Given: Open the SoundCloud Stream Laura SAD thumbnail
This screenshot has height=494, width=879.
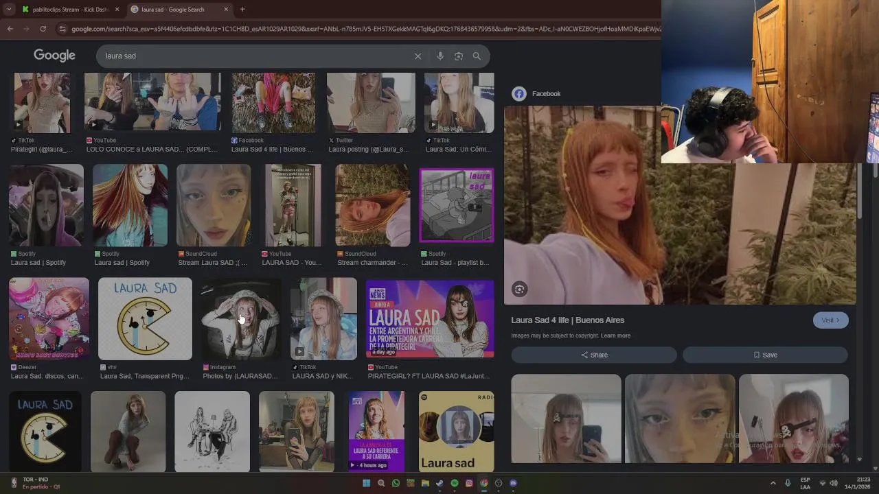Looking at the screenshot, I should pyautogui.click(x=214, y=205).
